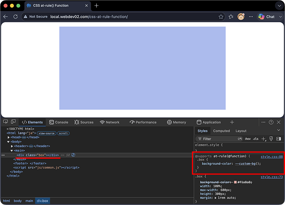Viewport: 285px width, 205px height.
Task: Switch to the Console panel
Action: click(59, 122)
